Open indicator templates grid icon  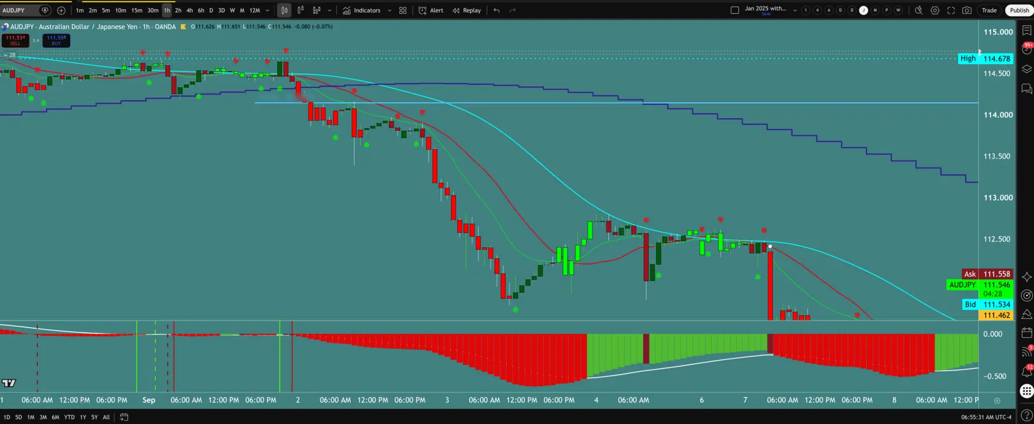click(x=403, y=10)
